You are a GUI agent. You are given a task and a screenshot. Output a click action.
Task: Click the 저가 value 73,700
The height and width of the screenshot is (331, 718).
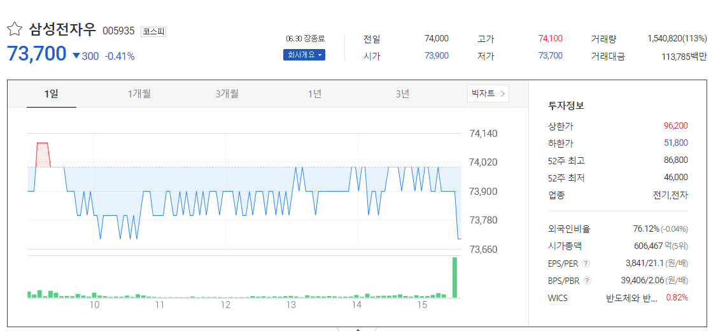tap(551, 56)
